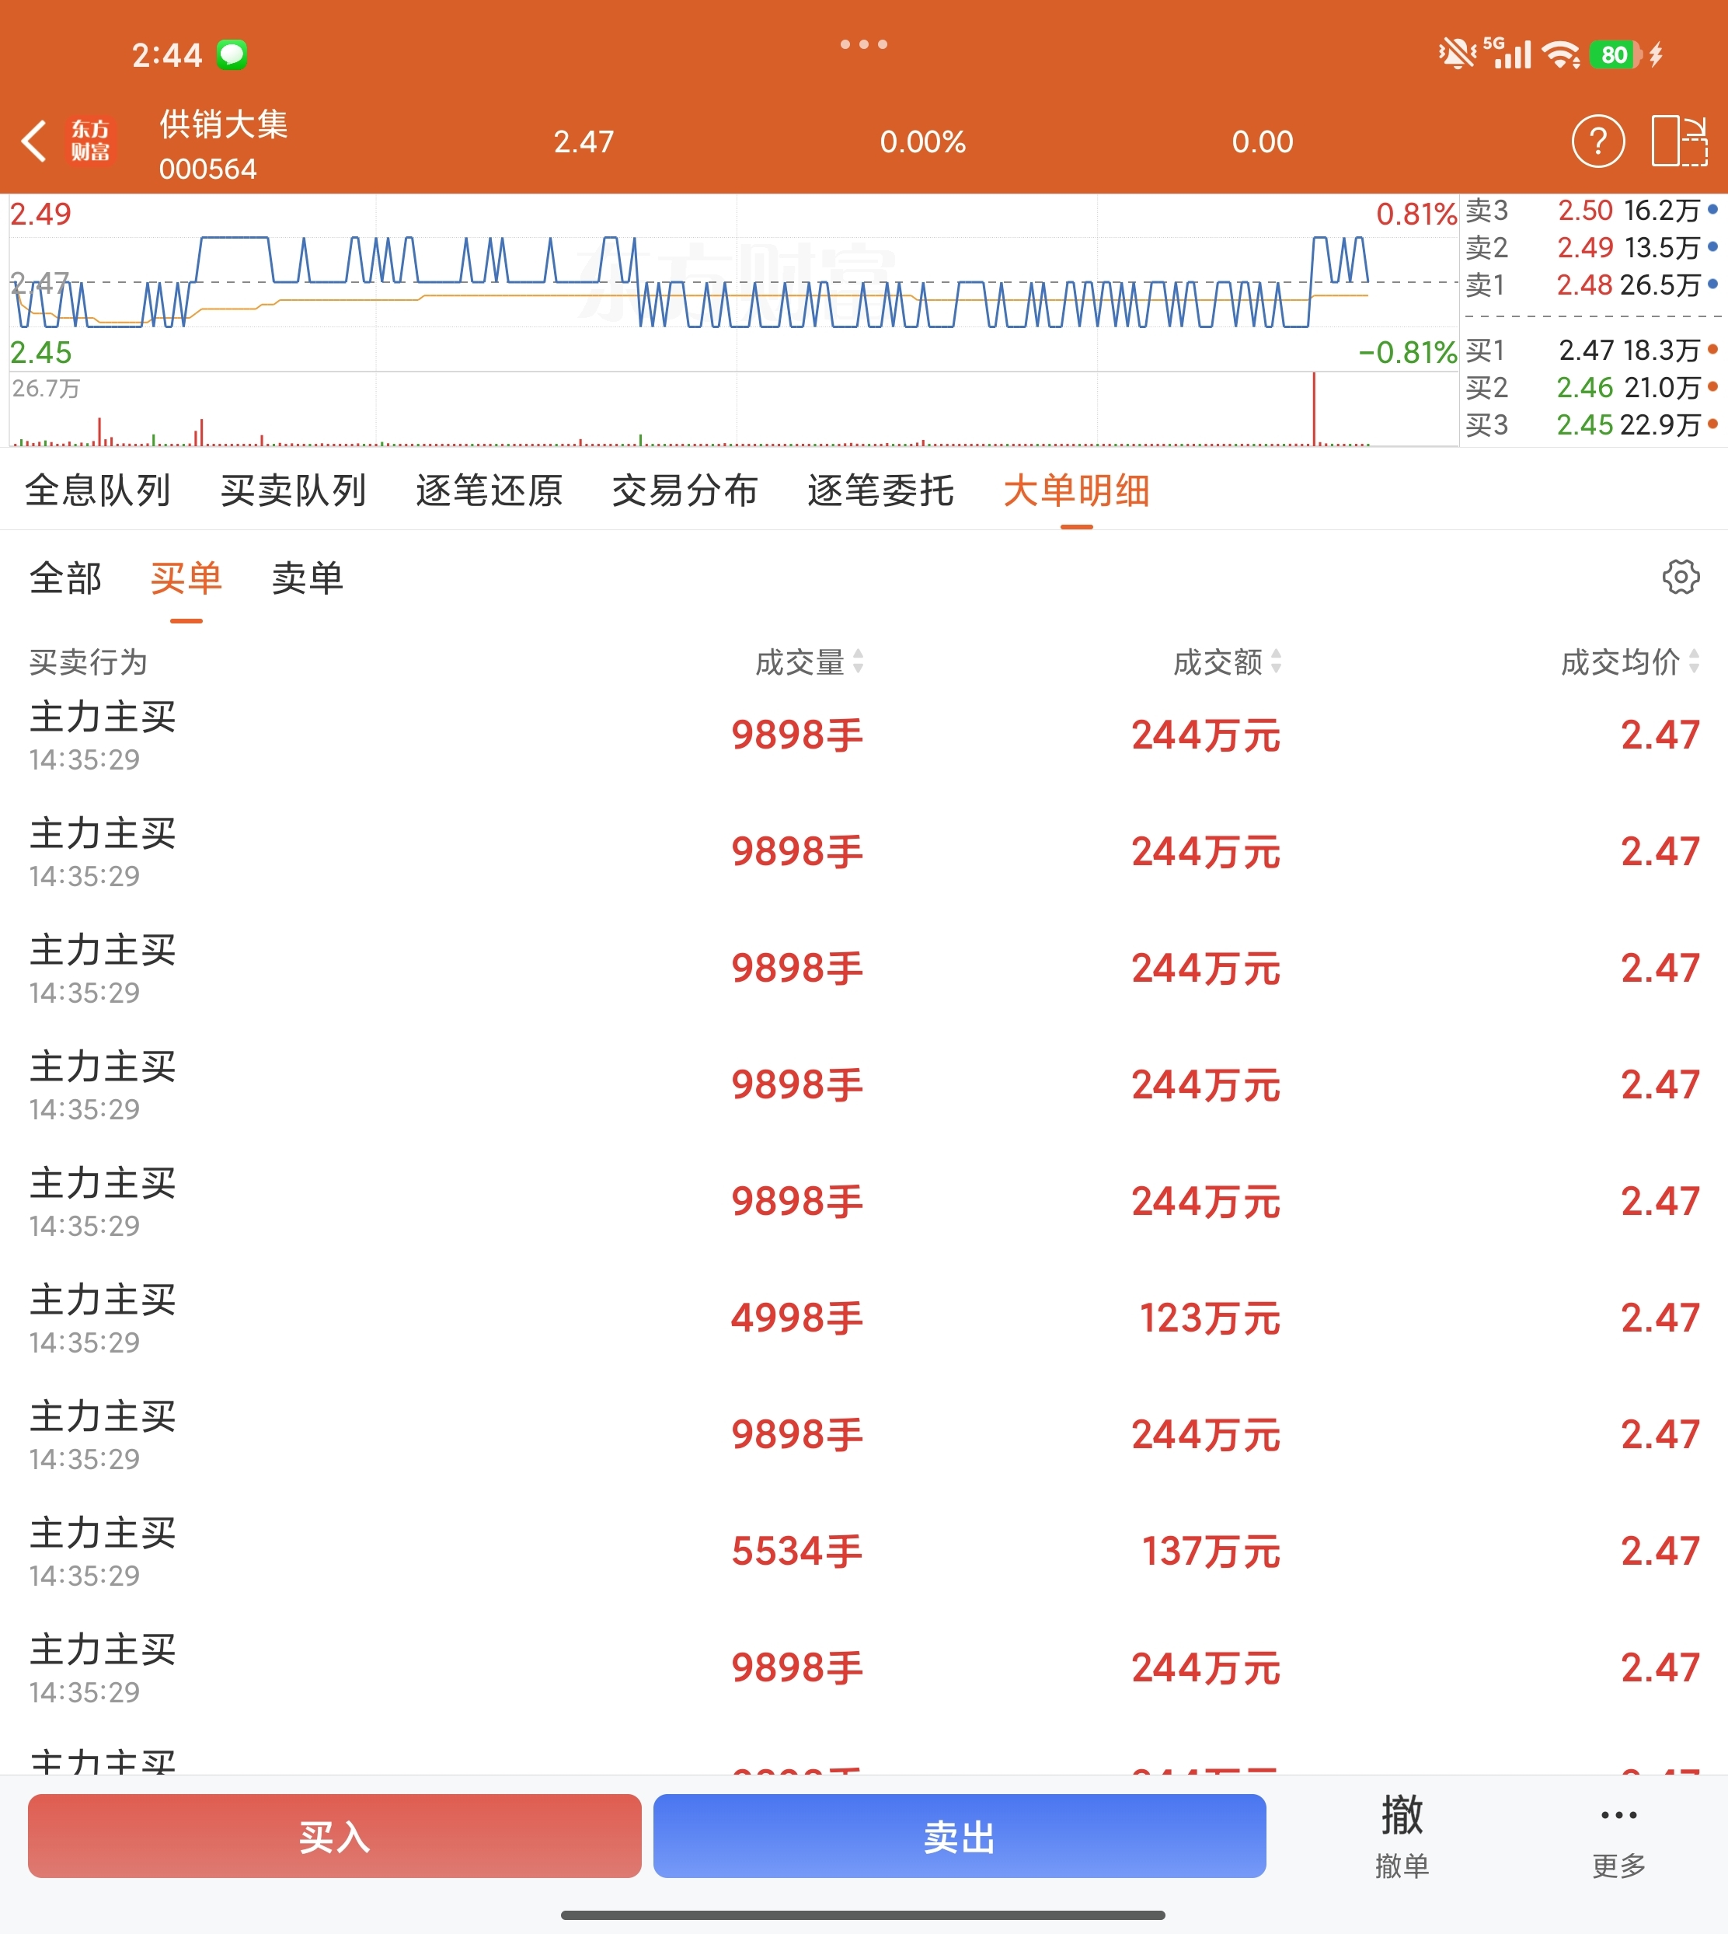This screenshot has height=1934, width=1728.
Task: Select the 全部 filter
Action: point(65,578)
